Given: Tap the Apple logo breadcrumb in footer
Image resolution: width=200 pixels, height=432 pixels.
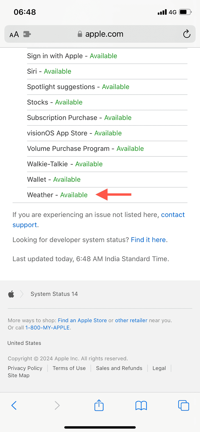Looking at the screenshot, I should [11, 294].
